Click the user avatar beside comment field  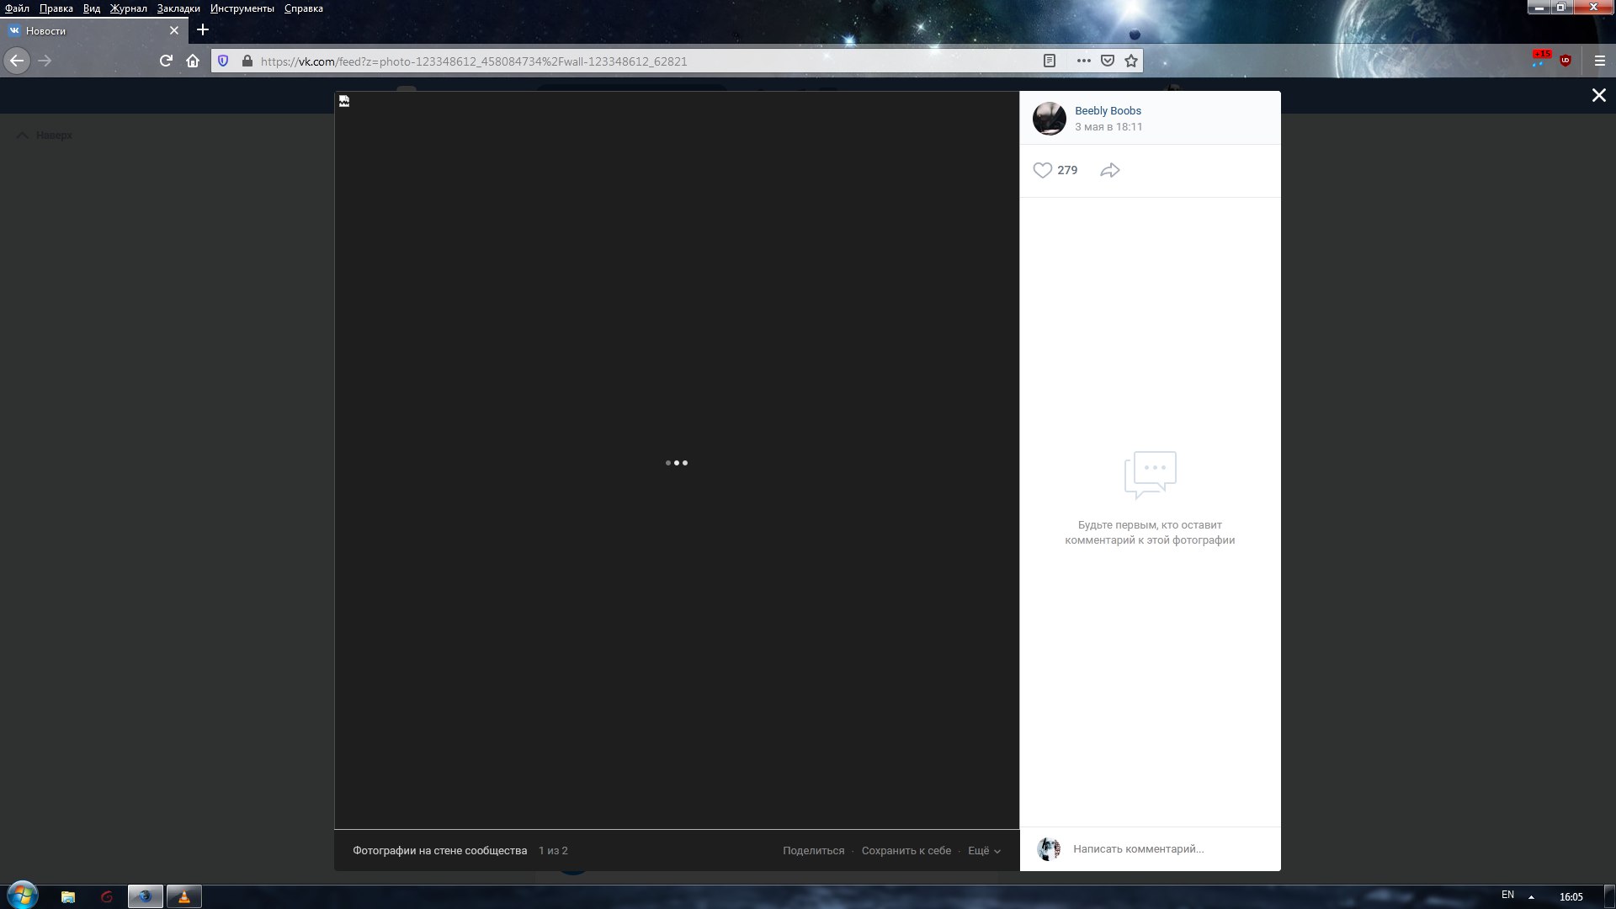[1049, 849]
